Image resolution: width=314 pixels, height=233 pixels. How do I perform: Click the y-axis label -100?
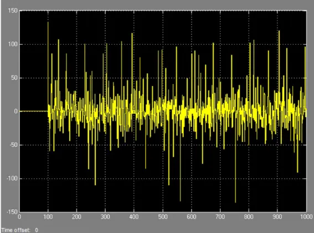point(12,178)
